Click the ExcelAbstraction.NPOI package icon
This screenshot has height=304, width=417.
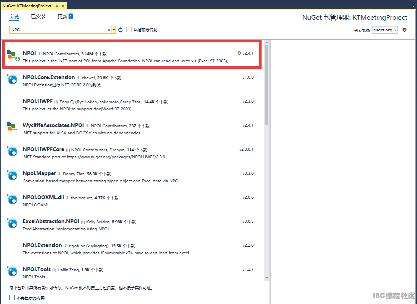tap(12, 223)
